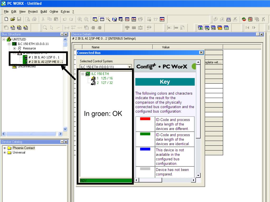Collapse ILC 150 ETH in Connected Bus tree

pos(83,74)
